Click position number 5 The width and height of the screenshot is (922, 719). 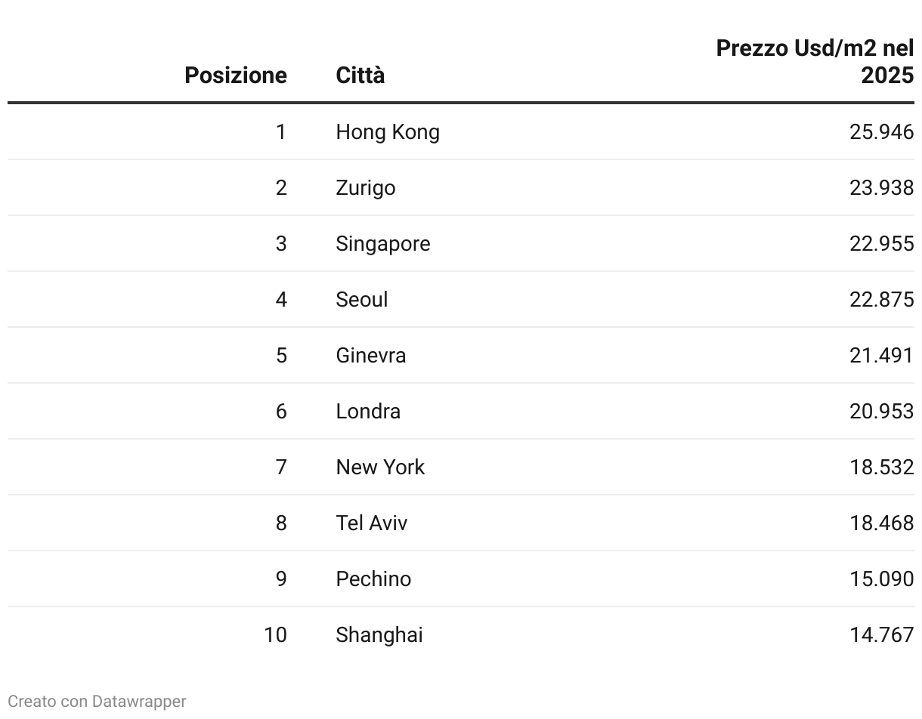pyautogui.click(x=281, y=356)
